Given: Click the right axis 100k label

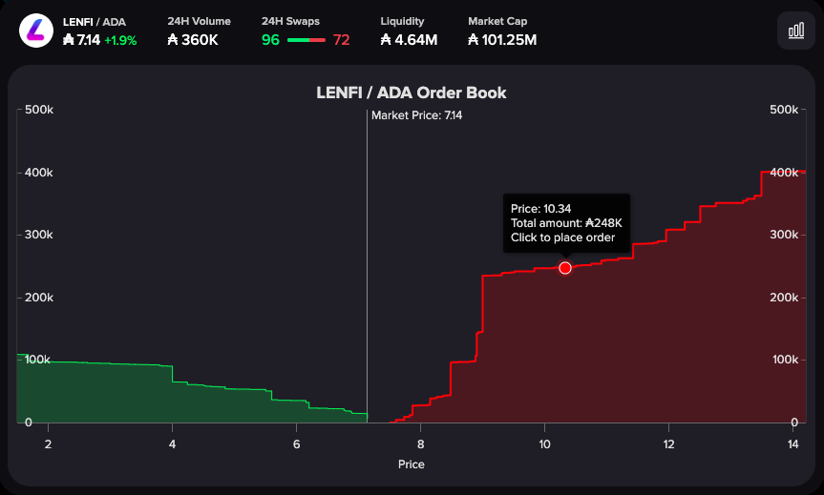Looking at the screenshot, I should click(785, 360).
